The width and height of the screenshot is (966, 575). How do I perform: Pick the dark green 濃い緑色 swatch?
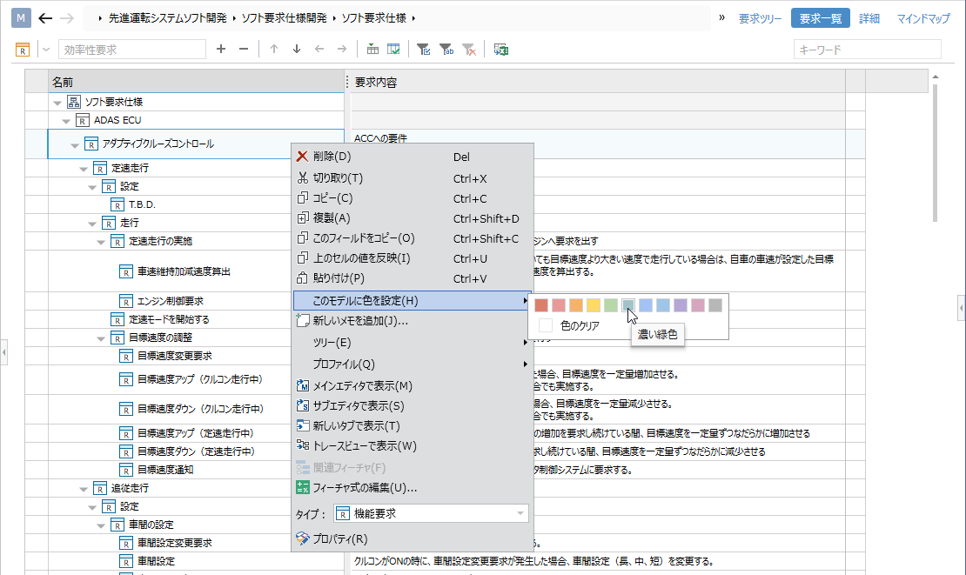point(627,304)
